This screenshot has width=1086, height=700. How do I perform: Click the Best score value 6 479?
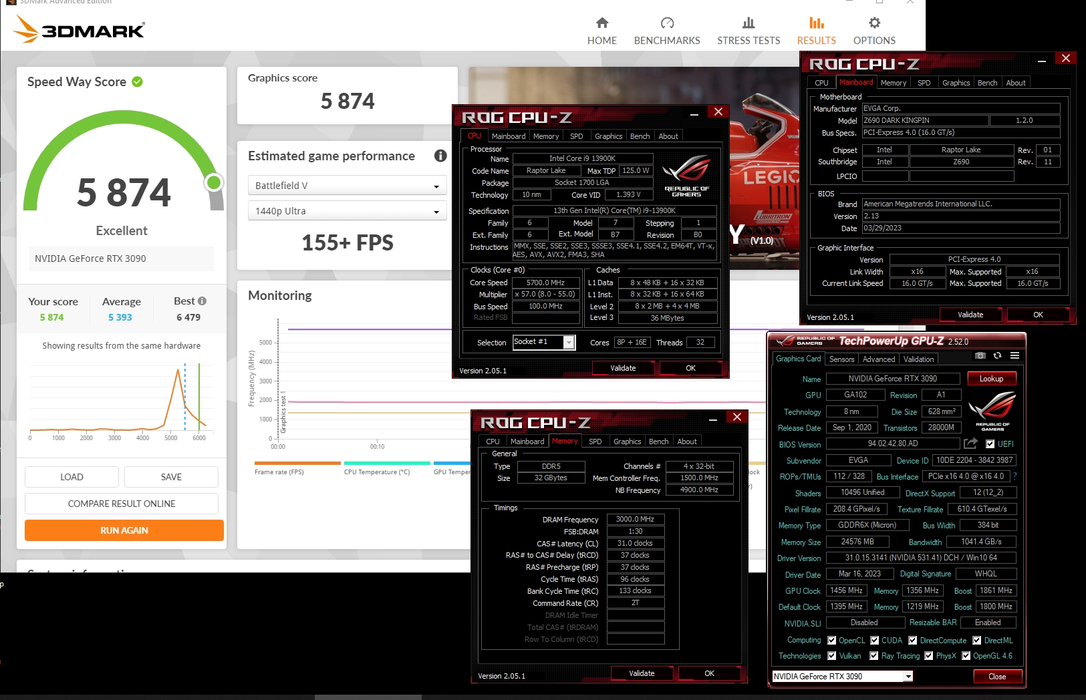pos(188,317)
